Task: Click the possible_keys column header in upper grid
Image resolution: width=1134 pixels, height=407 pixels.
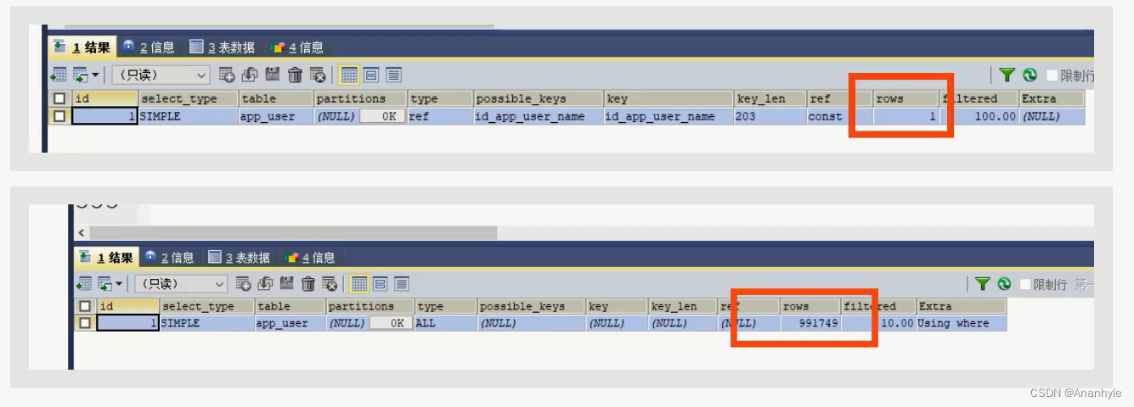Action: 538,98
